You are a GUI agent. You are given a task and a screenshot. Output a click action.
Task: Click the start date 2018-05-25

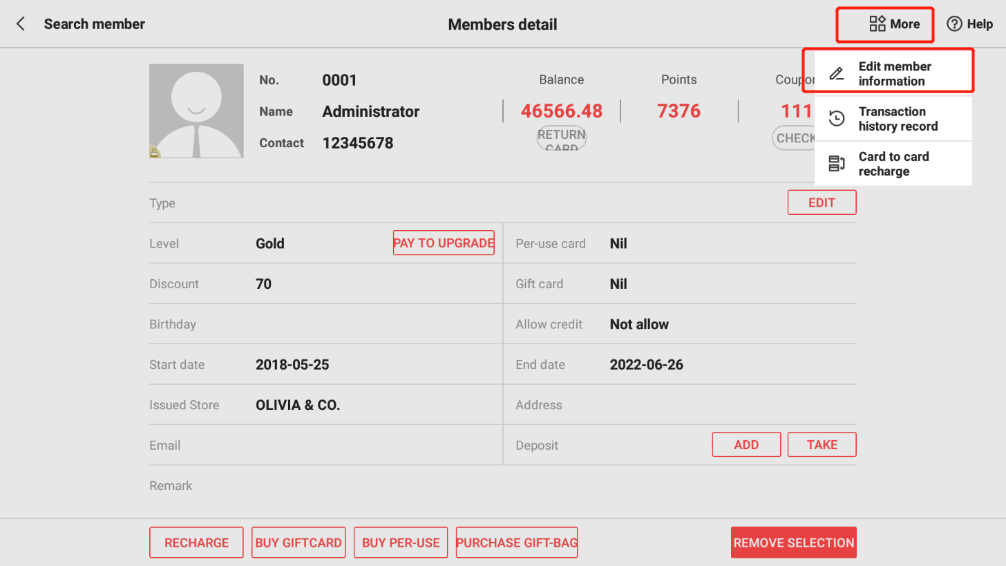(x=292, y=364)
